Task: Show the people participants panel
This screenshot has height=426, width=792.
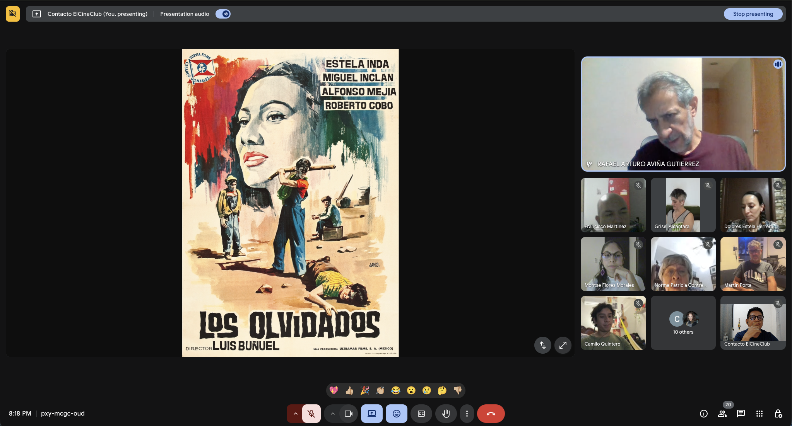Action: tap(722, 414)
